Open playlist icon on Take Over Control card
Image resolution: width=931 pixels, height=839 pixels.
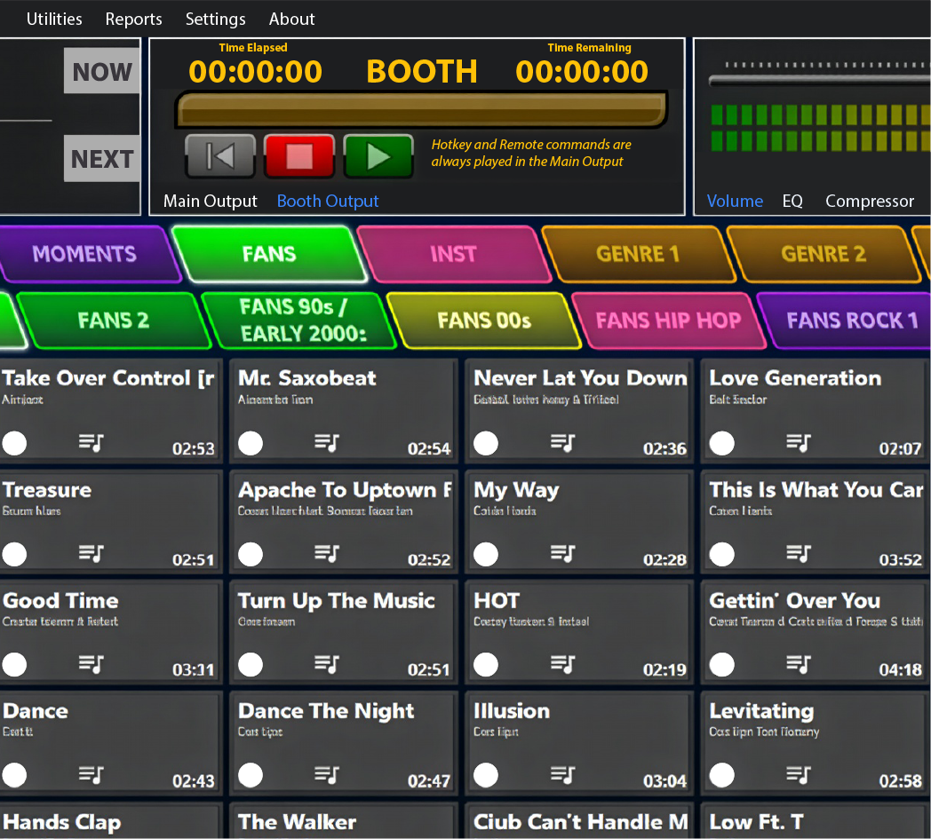click(91, 443)
